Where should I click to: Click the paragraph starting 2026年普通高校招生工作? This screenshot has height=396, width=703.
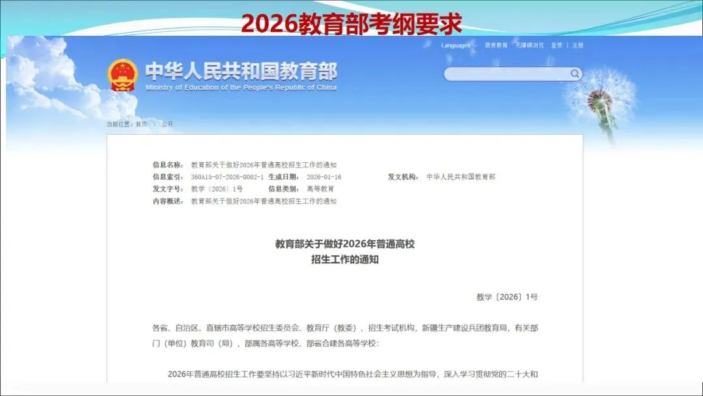tap(353, 374)
